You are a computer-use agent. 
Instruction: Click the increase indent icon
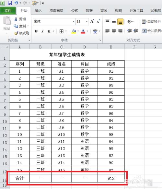(136, 31)
